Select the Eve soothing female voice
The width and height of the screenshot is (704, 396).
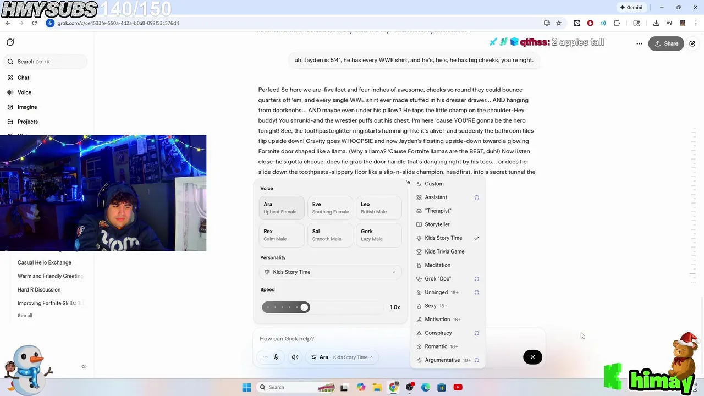click(x=331, y=207)
